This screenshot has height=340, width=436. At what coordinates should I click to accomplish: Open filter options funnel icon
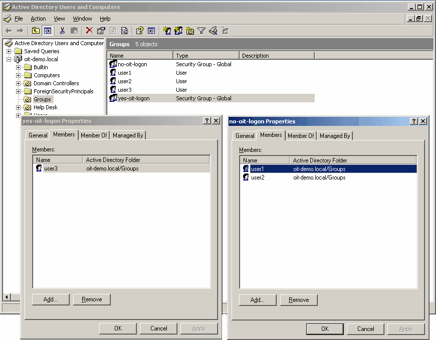[x=201, y=31]
